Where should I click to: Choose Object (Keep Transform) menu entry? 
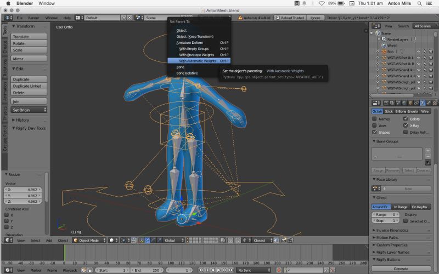point(199,36)
